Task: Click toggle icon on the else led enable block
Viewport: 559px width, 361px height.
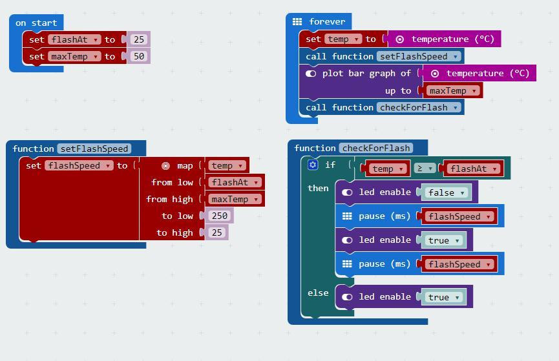Action: (347, 297)
